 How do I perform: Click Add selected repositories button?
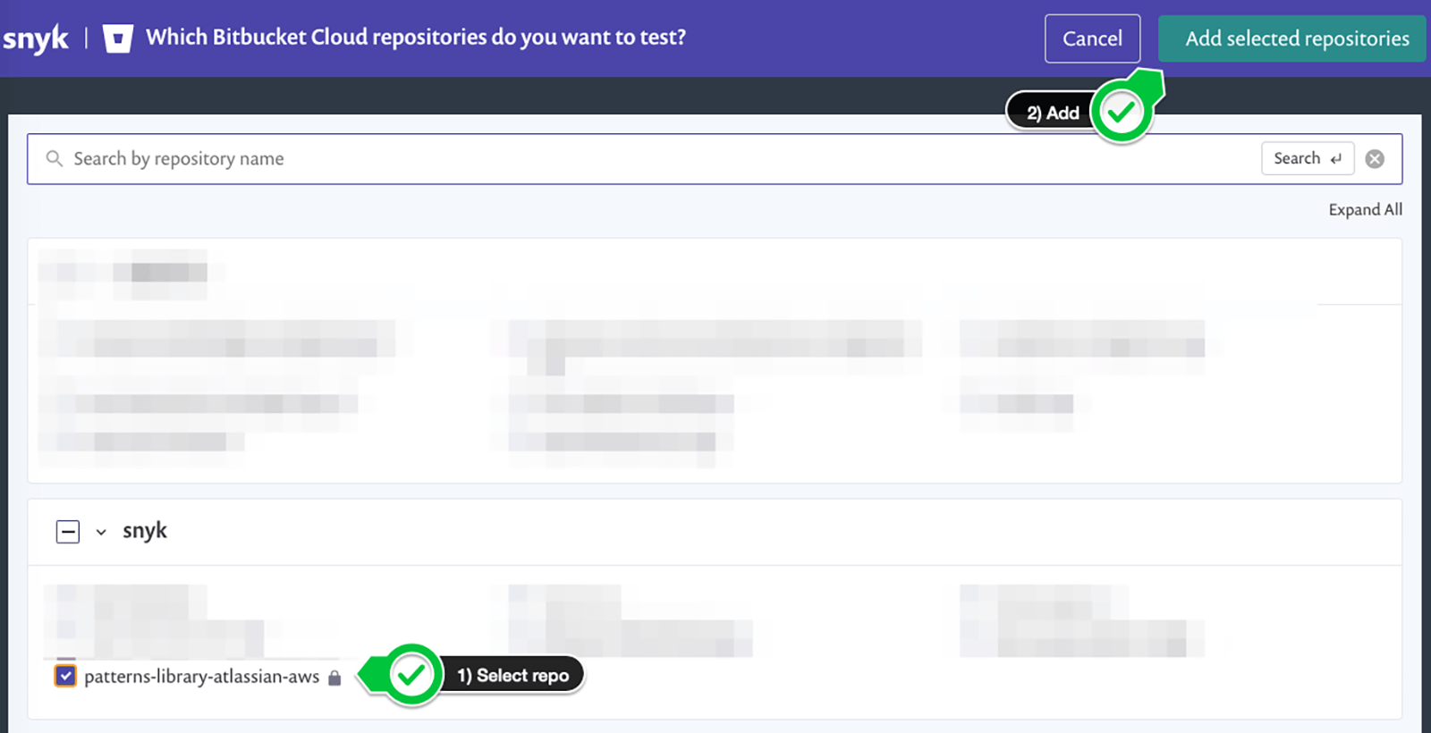(x=1291, y=38)
